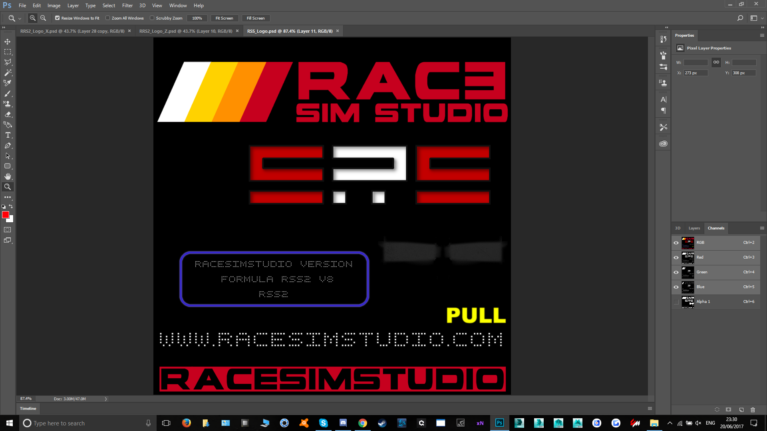Screen dimensions: 767x431
Task: Open Properties panel options menu
Action: tap(762, 36)
